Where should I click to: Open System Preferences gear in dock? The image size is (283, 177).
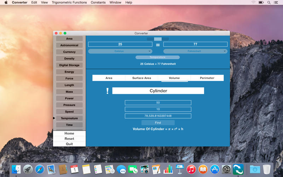(x=226, y=170)
